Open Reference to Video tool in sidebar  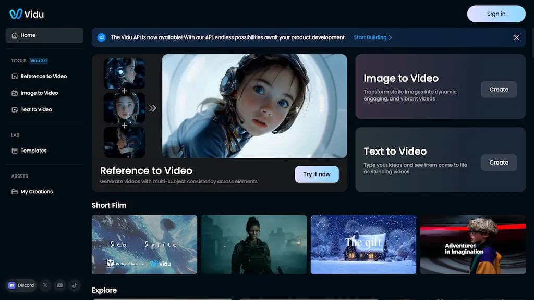(44, 76)
